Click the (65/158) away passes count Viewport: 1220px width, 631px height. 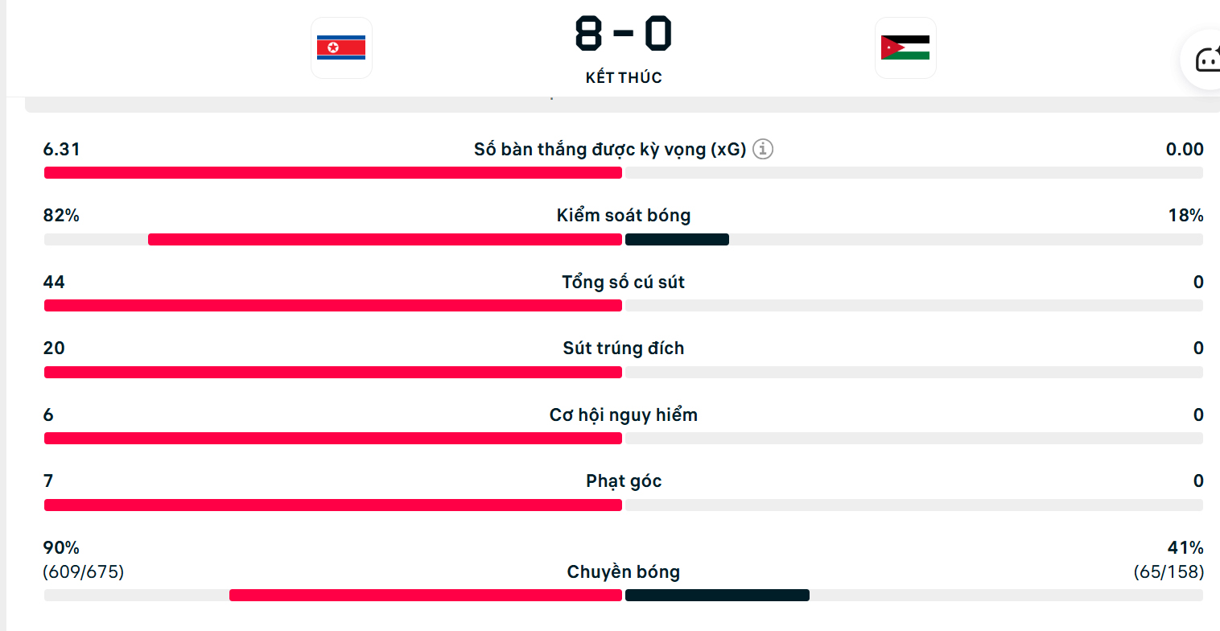(1168, 572)
